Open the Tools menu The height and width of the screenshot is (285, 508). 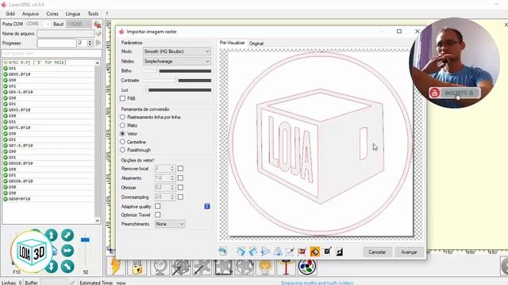click(93, 14)
